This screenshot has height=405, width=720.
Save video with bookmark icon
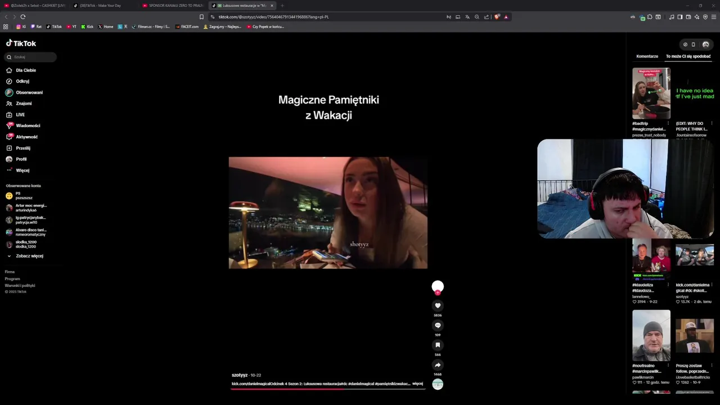(438, 345)
